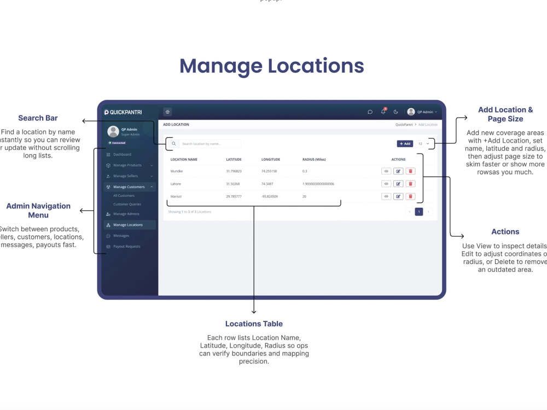The height and width of the screenshot is (410, 547).
Task: Edit the Muridke location
Action: pos(398,171)
